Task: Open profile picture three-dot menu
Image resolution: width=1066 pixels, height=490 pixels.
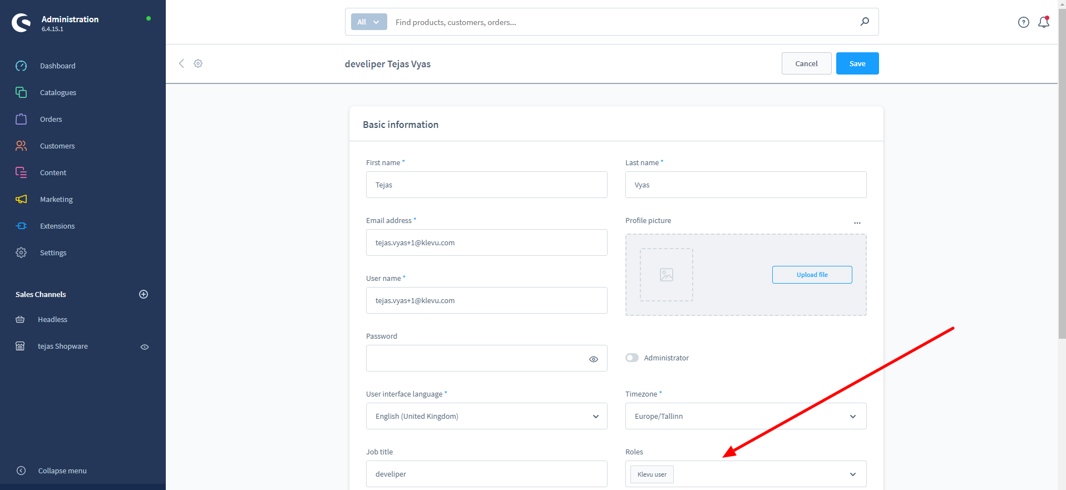Action: click(x=857, y=222)
